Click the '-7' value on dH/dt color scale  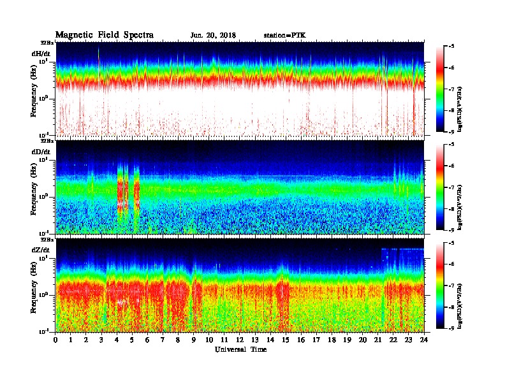(x=451, y=89)
